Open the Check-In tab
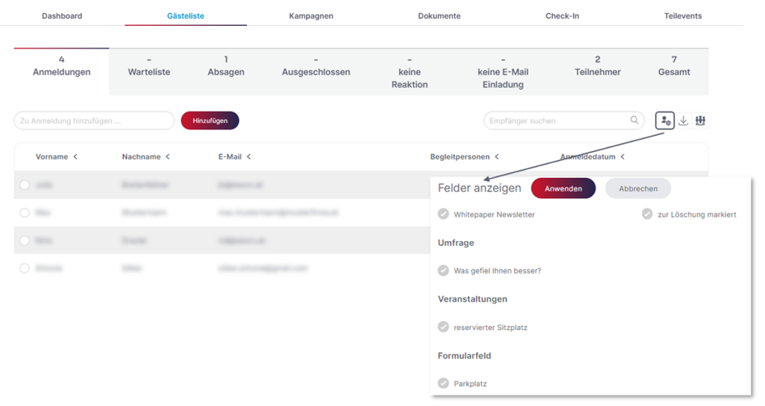The image size is (765, 406). pos(562,15)
